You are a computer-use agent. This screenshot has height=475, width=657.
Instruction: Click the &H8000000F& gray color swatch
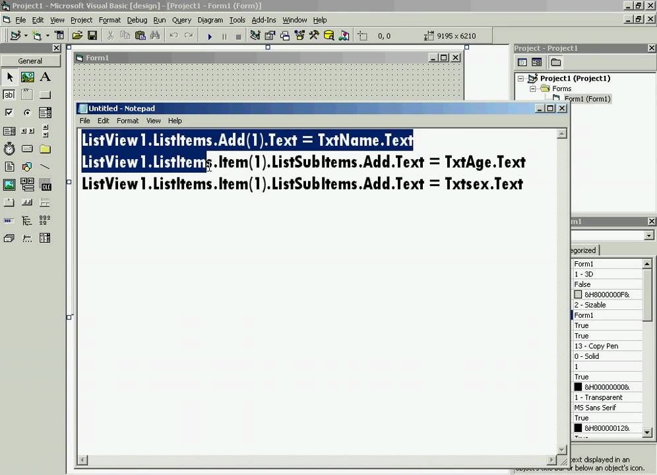578,295
